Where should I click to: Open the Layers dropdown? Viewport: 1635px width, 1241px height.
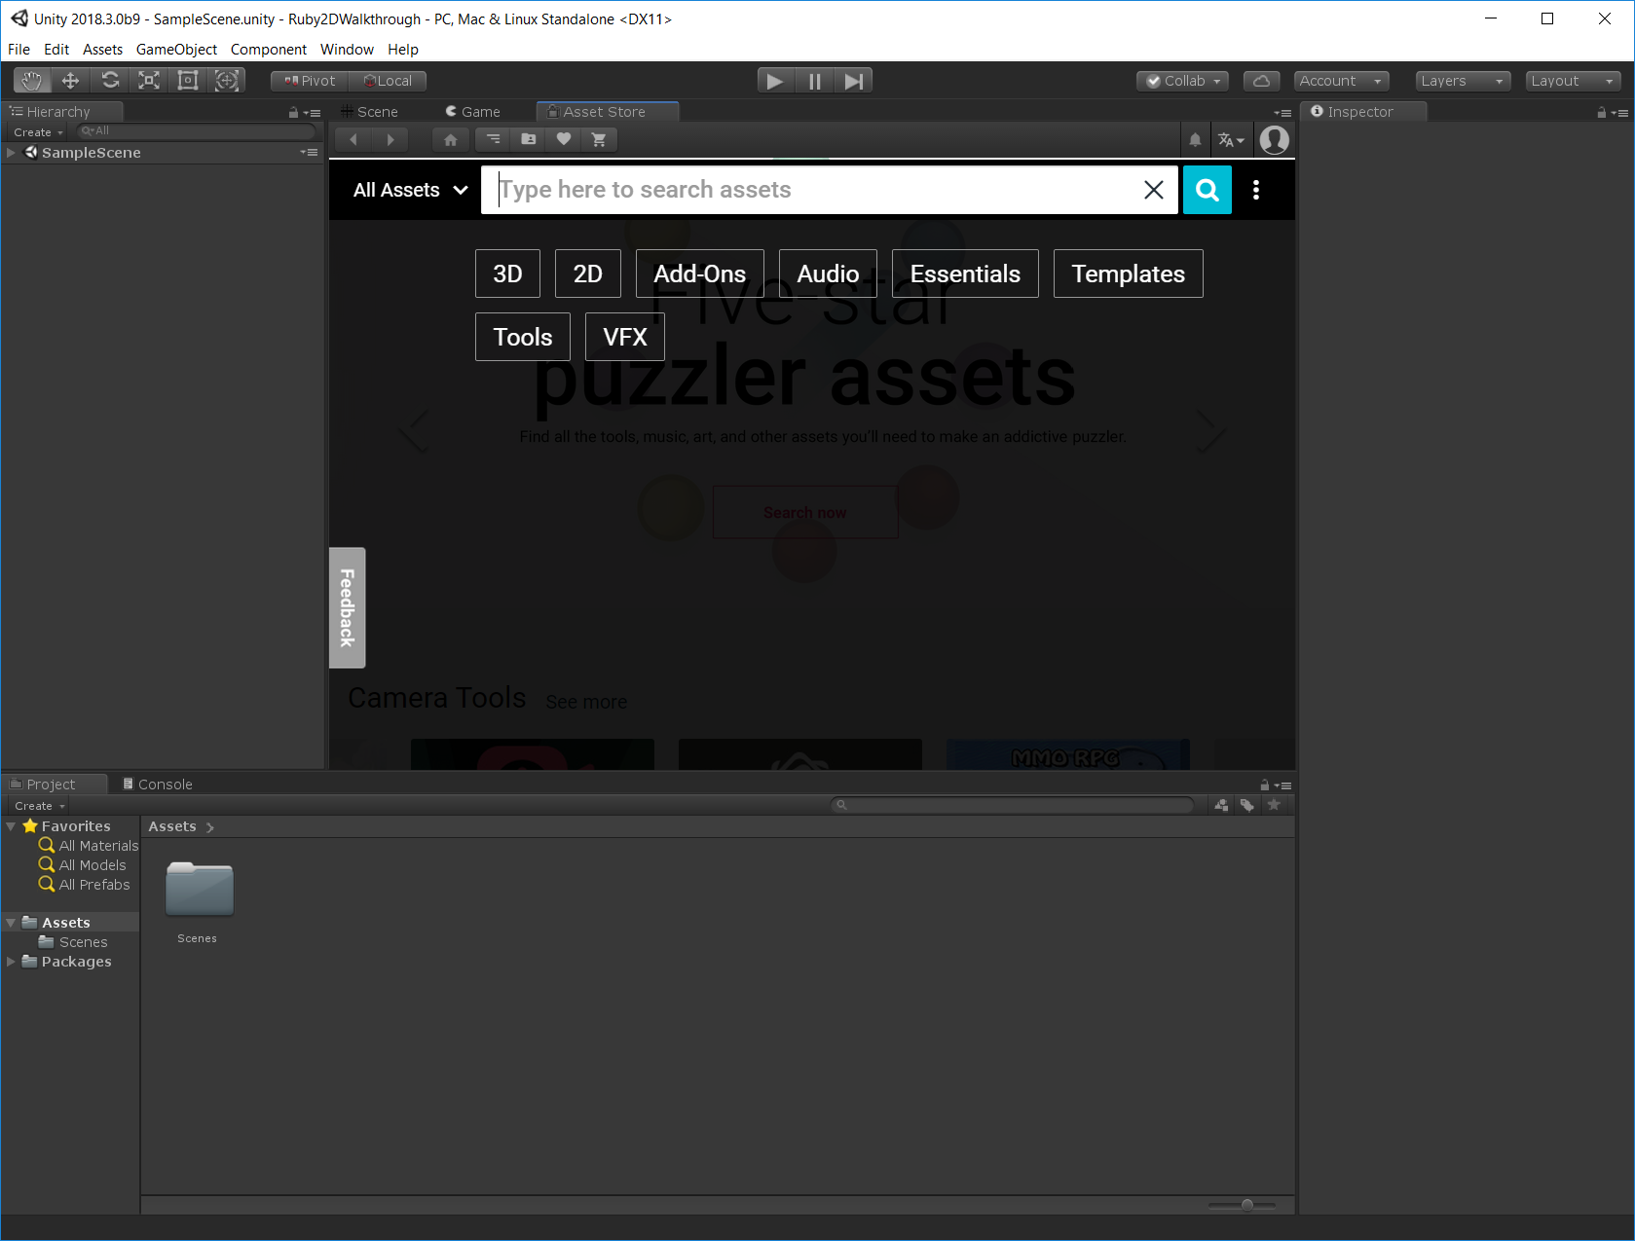coord(1463,81)
